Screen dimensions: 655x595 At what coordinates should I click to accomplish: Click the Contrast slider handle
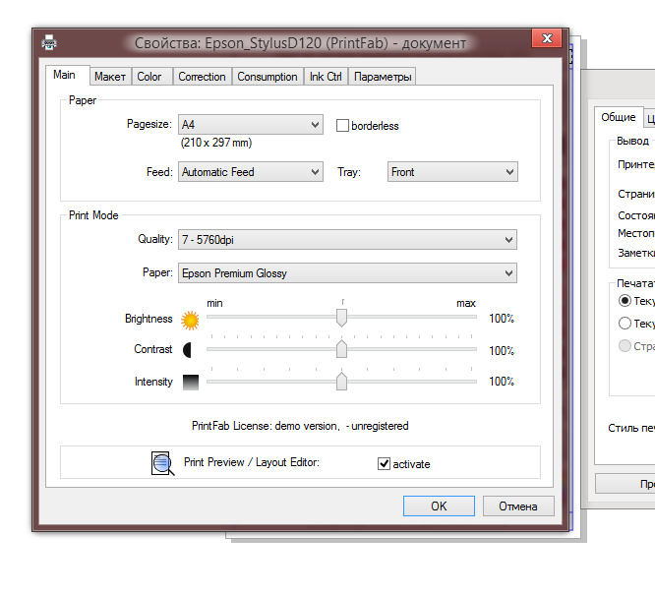(x=341, y=349)
